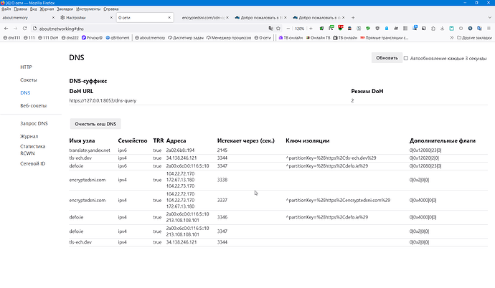Reset zoom via the 120% indicator
The width and height of the screenshot is (495, 288).
point(299,29)
